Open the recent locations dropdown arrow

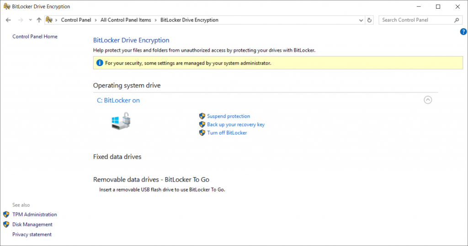[x=30, y=20]
